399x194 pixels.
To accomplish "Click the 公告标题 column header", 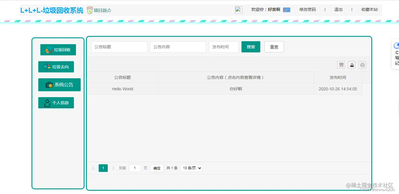I will (x=122, y=77).
